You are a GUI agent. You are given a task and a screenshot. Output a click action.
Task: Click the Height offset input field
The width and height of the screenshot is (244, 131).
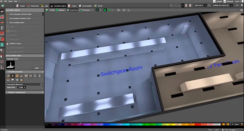[22, 87]
